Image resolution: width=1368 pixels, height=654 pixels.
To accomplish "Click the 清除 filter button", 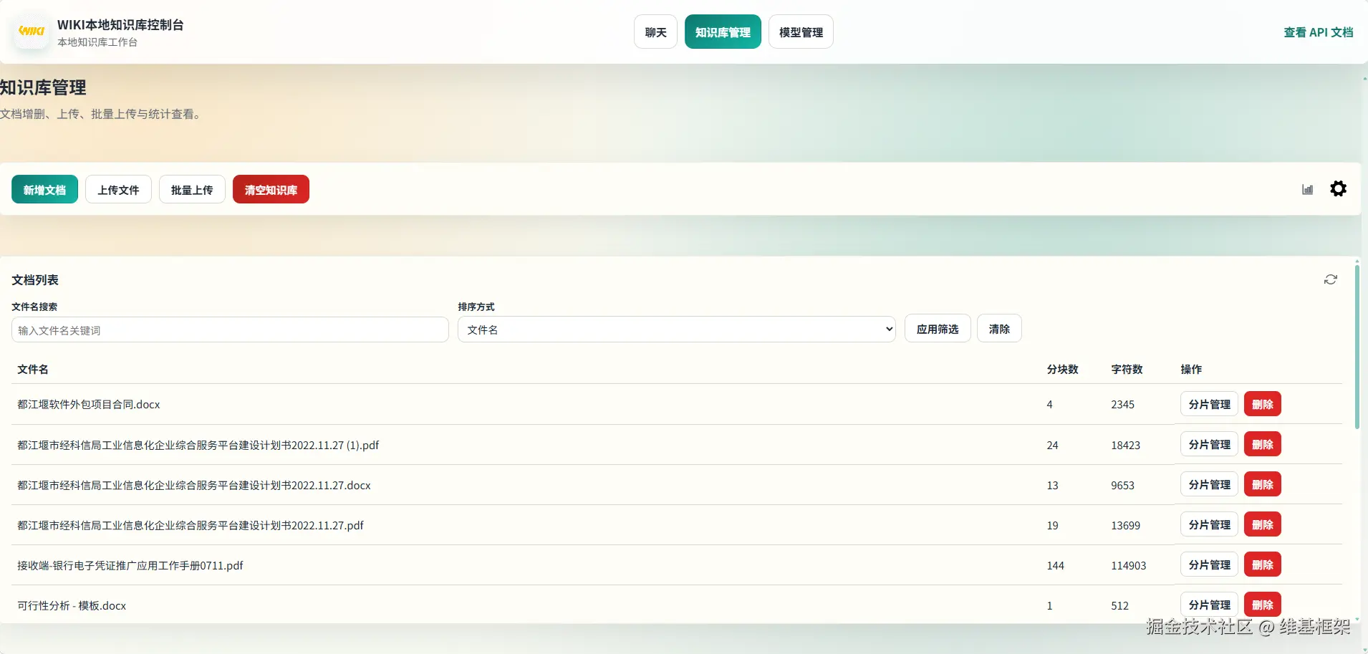I will coord(999,328).
